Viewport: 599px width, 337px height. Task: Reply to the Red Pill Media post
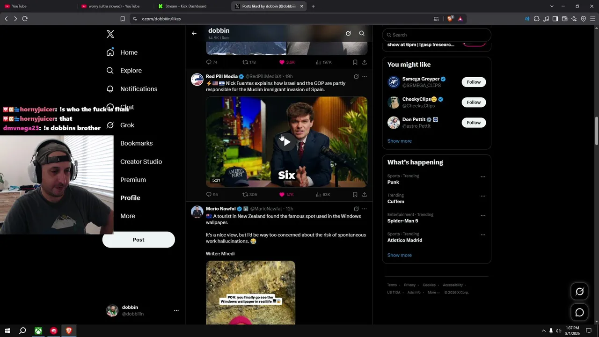[x=212, y=194]
